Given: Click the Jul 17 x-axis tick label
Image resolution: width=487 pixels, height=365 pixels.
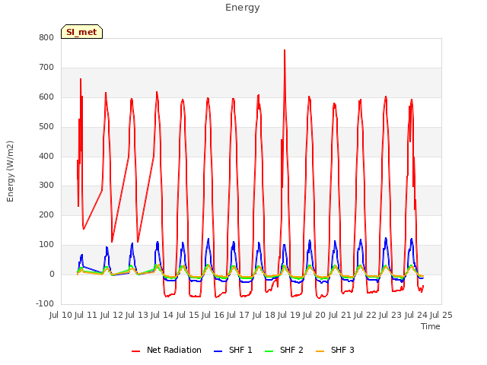Looking at the screenshot, I should coord(238,316).
